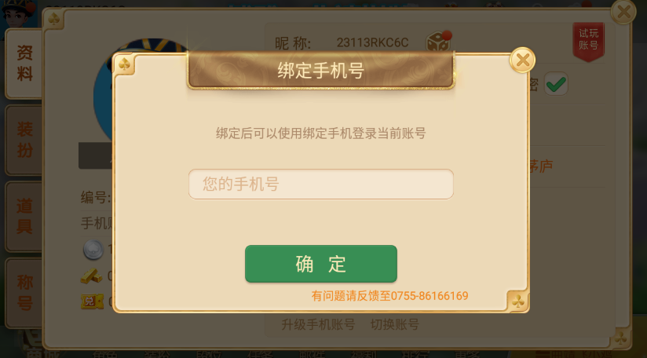The height and width of the screenshot is (358, 647).
Task: Click the spade emblem on dialog corner
Action: [x=124, y=64]
